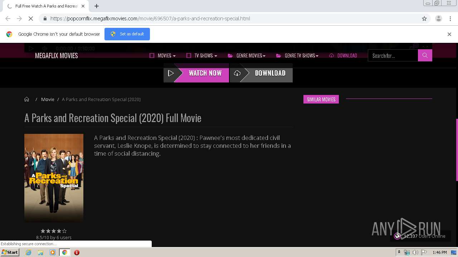This screenshot has height=257, width=458.
Task: Click the network icon in system tray
Action: click(407, 252)
